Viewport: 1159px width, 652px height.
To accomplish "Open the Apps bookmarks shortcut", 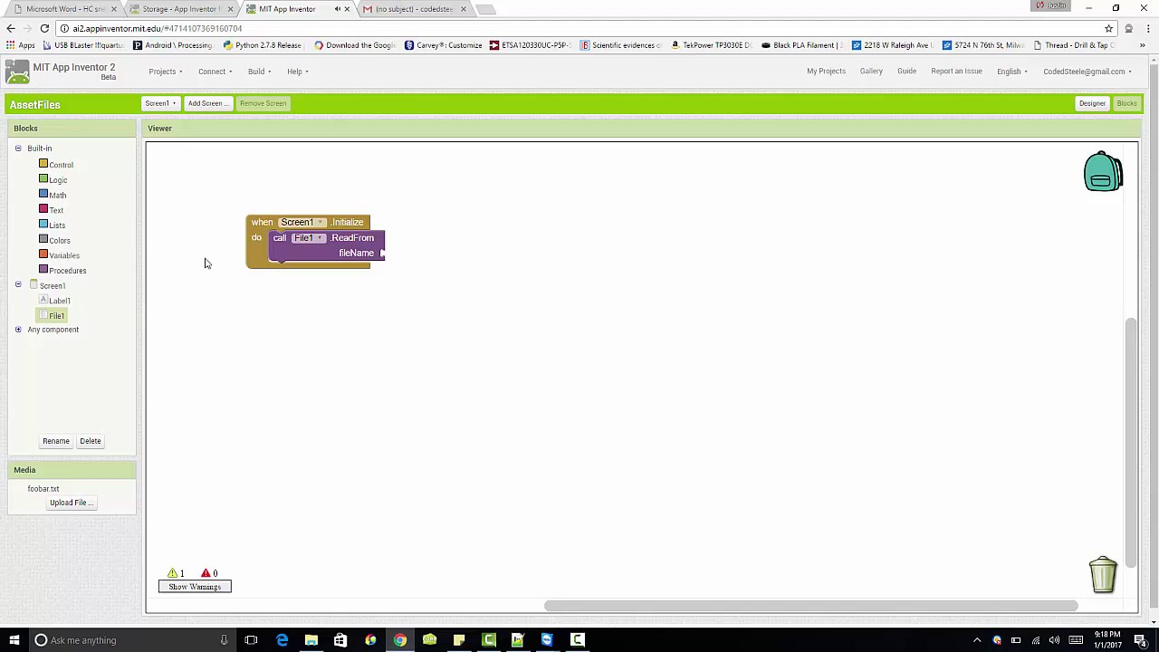I will pos(21,45).
